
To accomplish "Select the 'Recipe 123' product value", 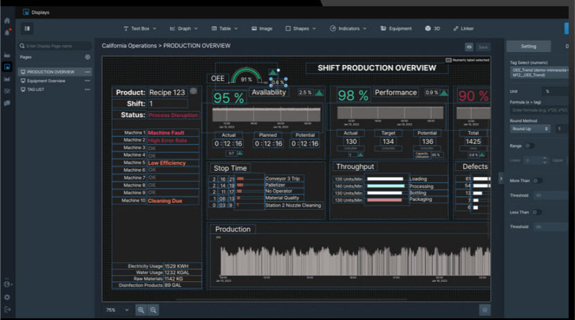I will point(167,92).
